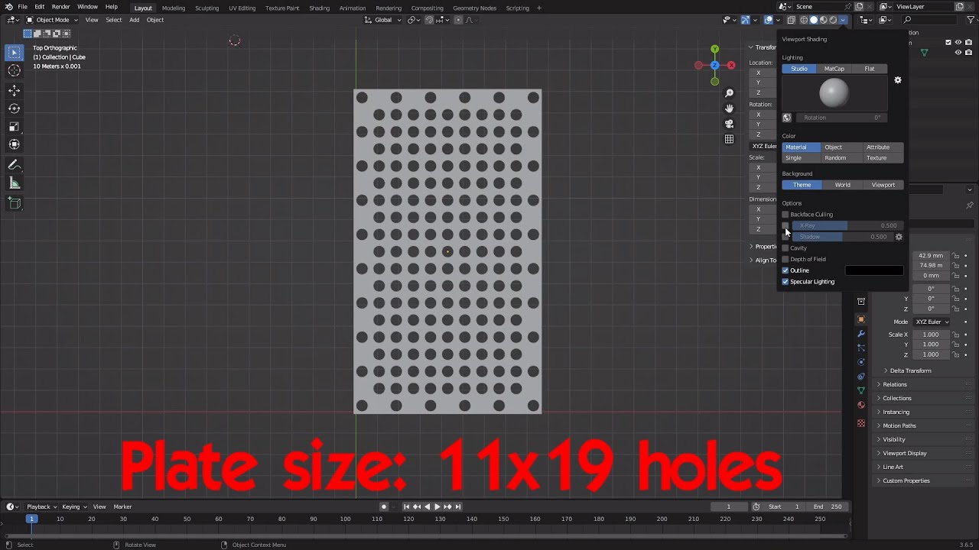Switch to the Shading workspace tab
This screenshot has height=550, width=979.
[319, 8]
